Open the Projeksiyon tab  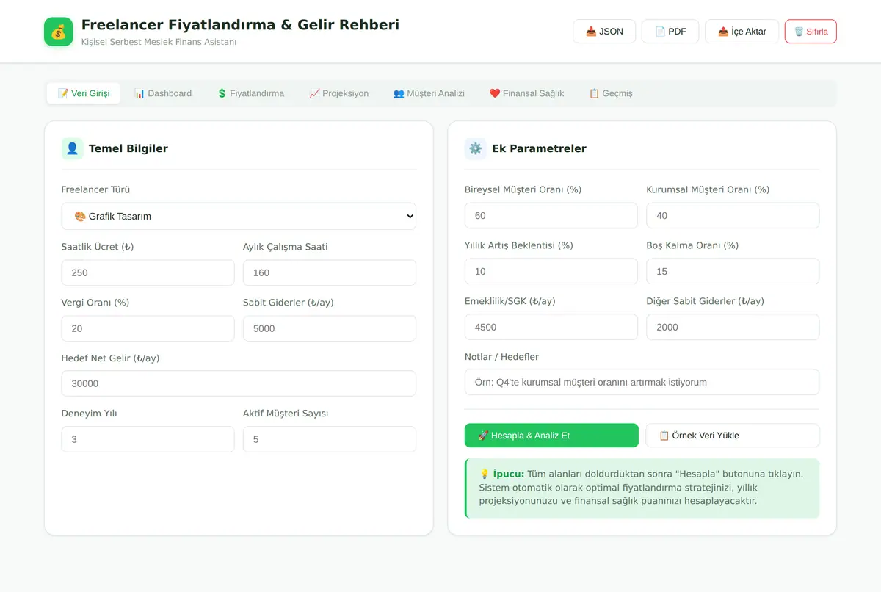pos(339,93)
